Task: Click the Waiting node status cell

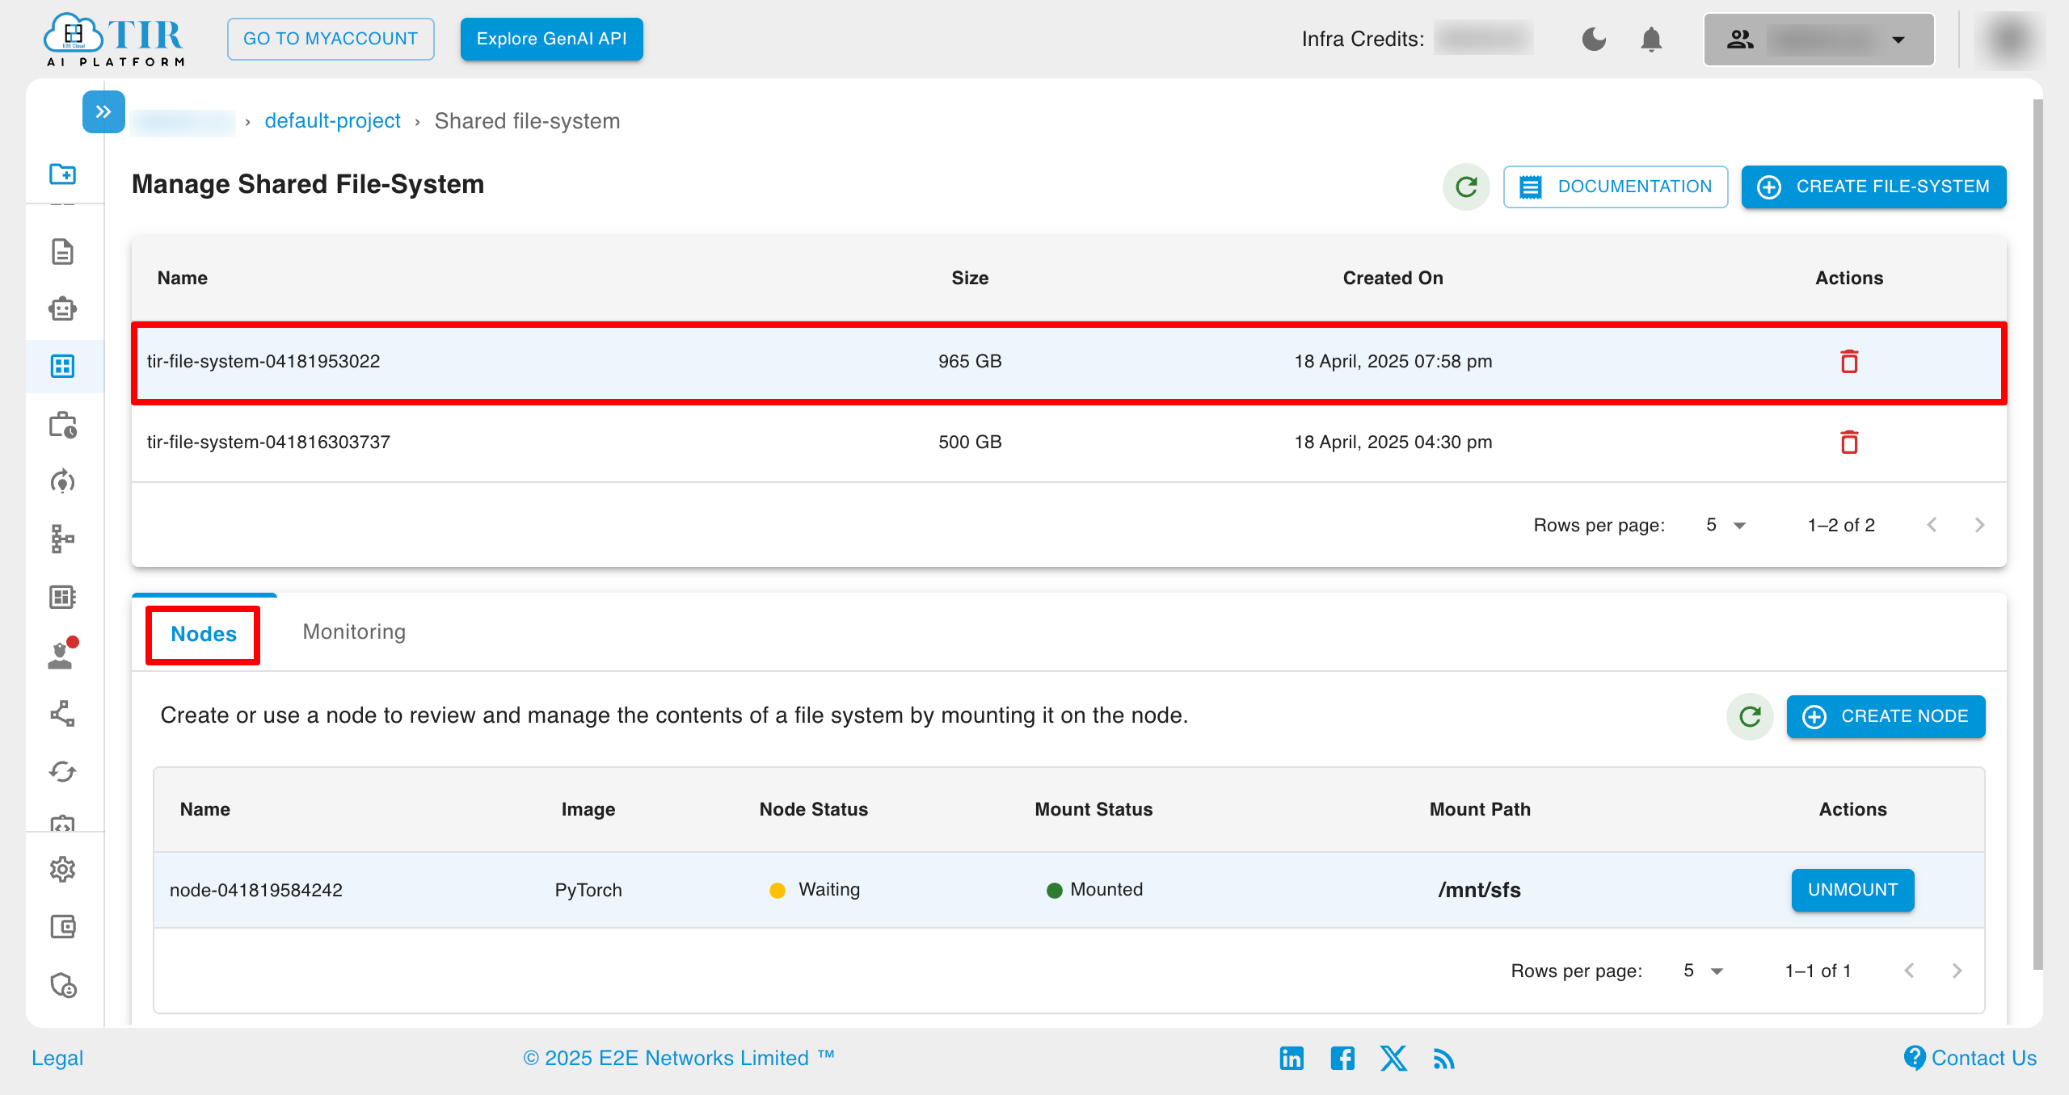Action: click(814, 890)
